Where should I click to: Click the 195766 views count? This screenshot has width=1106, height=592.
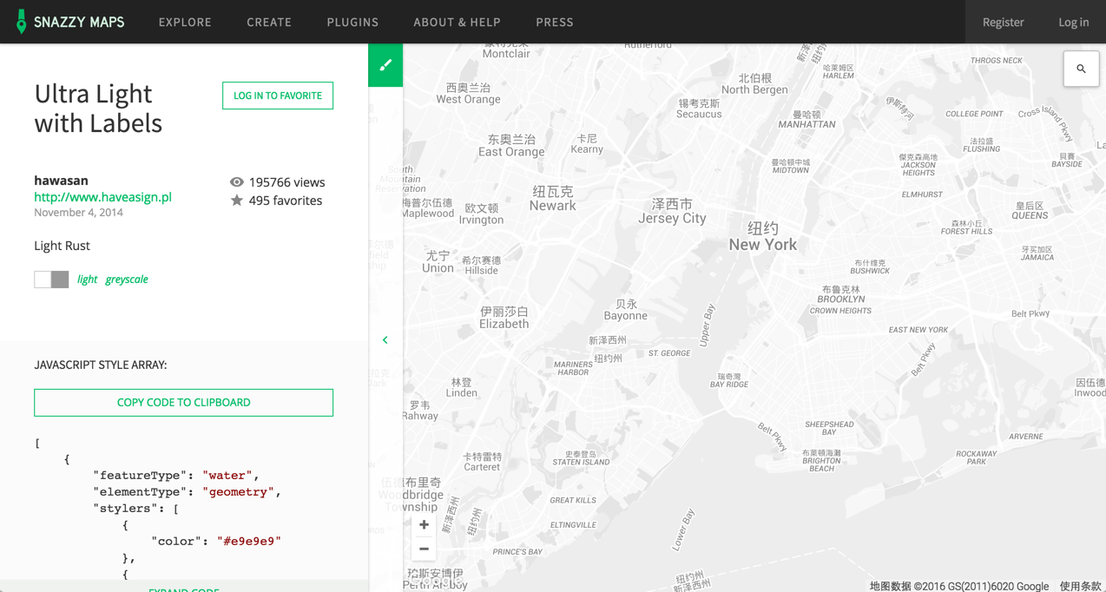[x=286, y=182]
